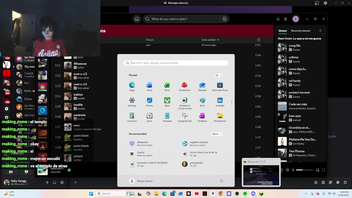Screen dimensions: 352x198
Task: Launch Calculator from Start menu
Action: coord(132,117)
